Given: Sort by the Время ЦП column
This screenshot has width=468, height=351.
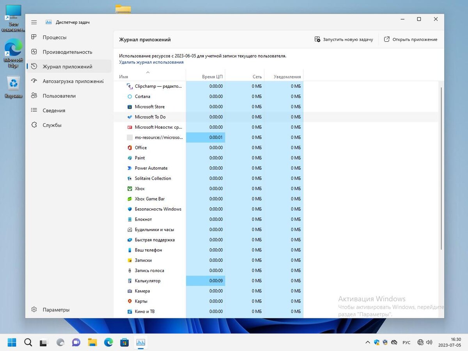Looking at the screenshot, I should click(x=206, y=75).
